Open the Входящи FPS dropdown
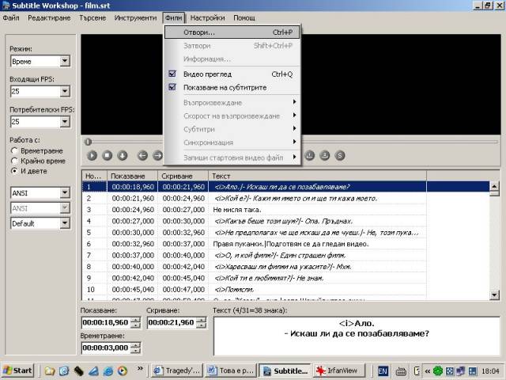506x380 pixels. tap(40, 92)
